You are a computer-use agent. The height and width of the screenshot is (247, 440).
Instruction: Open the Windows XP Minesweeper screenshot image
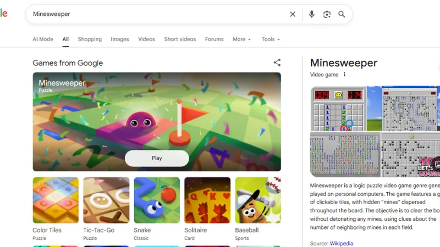403,109
